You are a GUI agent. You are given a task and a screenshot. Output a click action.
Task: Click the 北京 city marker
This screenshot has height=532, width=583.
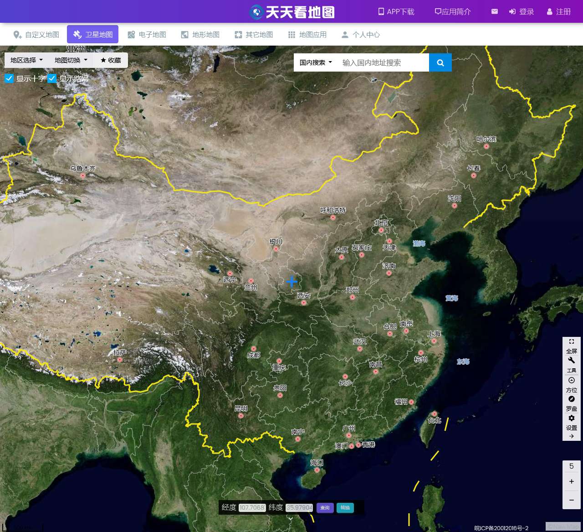pyautogui.click(x=381, y=230)
